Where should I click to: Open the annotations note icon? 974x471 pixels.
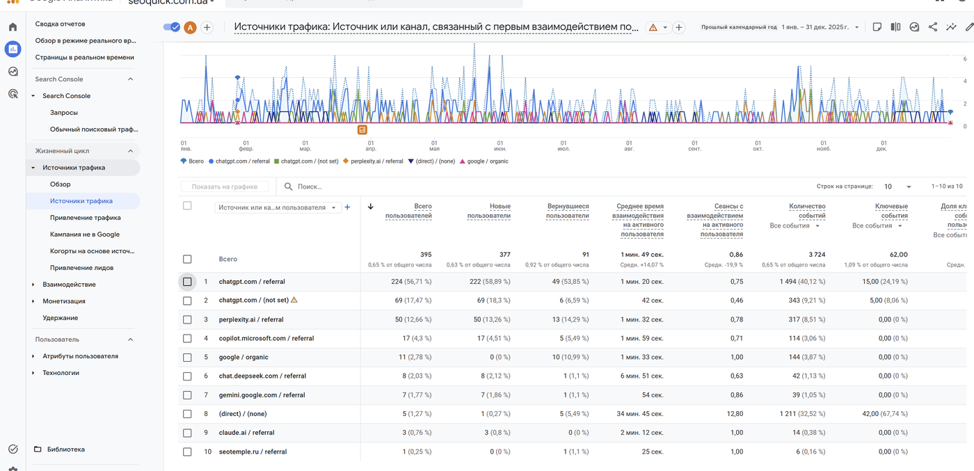tap(877, 27)
